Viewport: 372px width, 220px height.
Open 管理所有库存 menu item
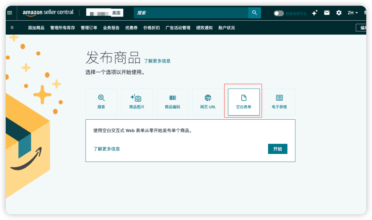pyautogui.click(x=63, y=28)
